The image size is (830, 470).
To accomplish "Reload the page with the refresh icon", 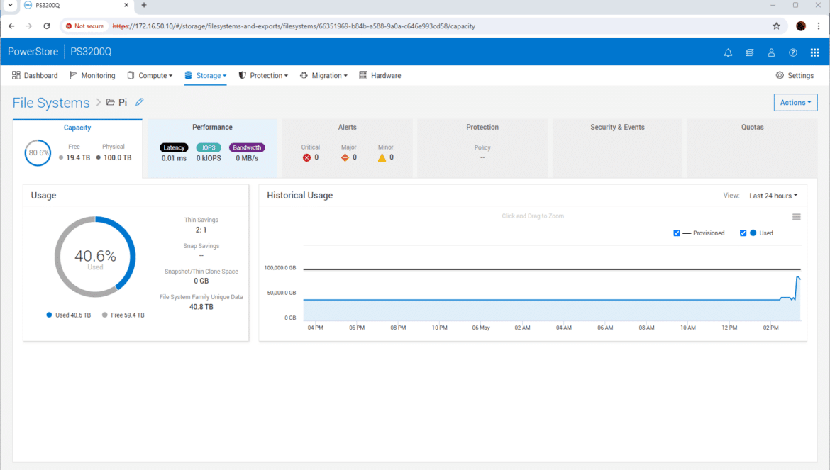I will [47, 26].
